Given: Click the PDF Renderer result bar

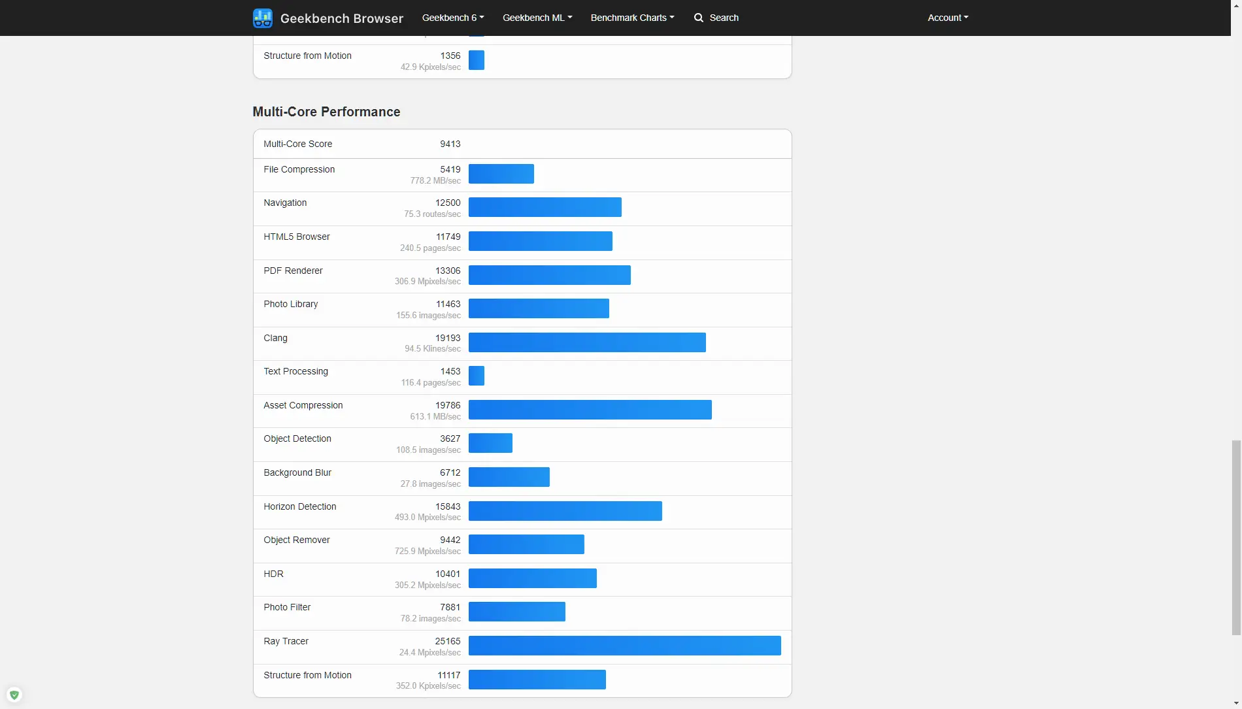Looking at the screenshot, I should coord(550,275).
